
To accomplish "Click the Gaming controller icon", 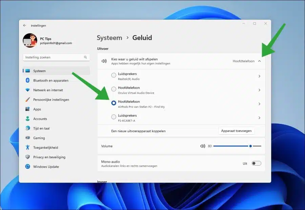I will coord(28,138).
